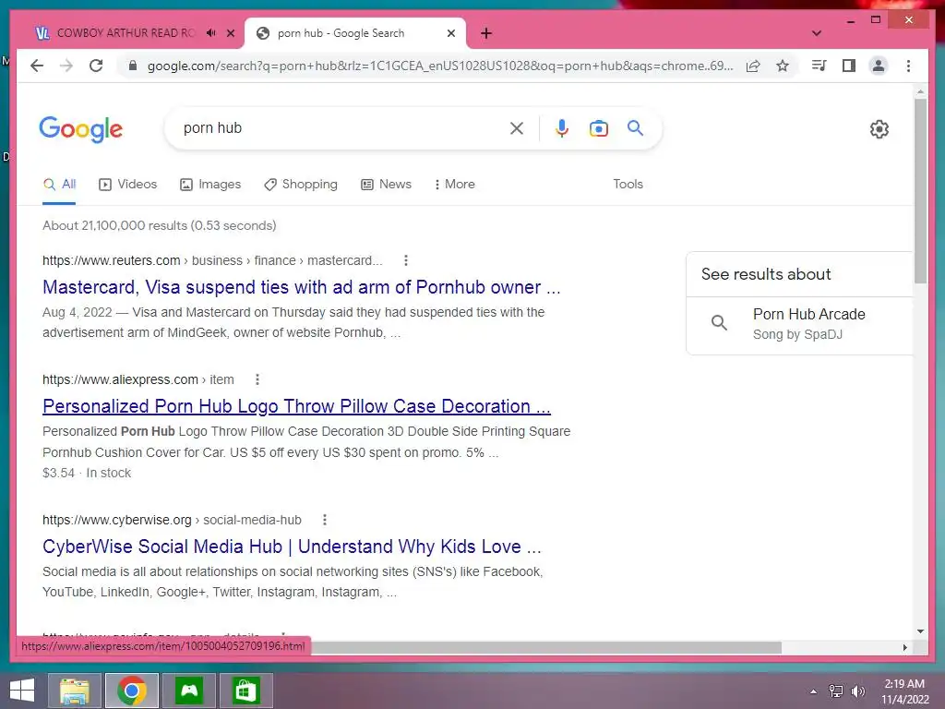Open the search Tools options

[x=628, y=185]
